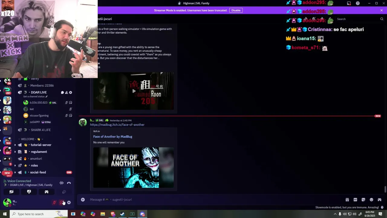Open the Face of Another thumbnail
Viewport: 387px width, 218px height.
133,167
